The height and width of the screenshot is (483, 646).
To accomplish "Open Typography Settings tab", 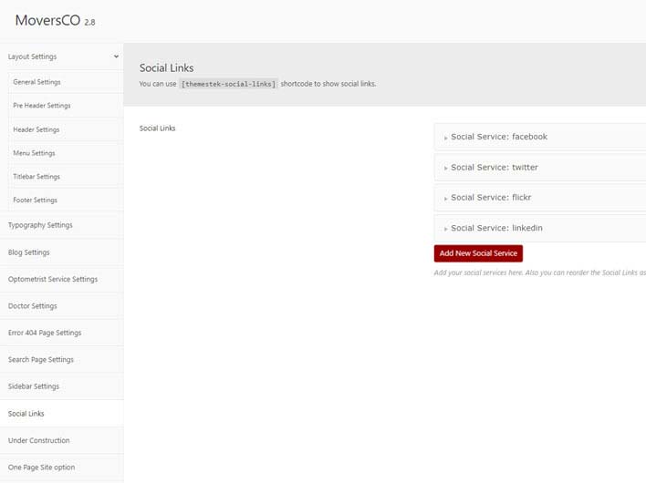I will [x=40, y=225].
